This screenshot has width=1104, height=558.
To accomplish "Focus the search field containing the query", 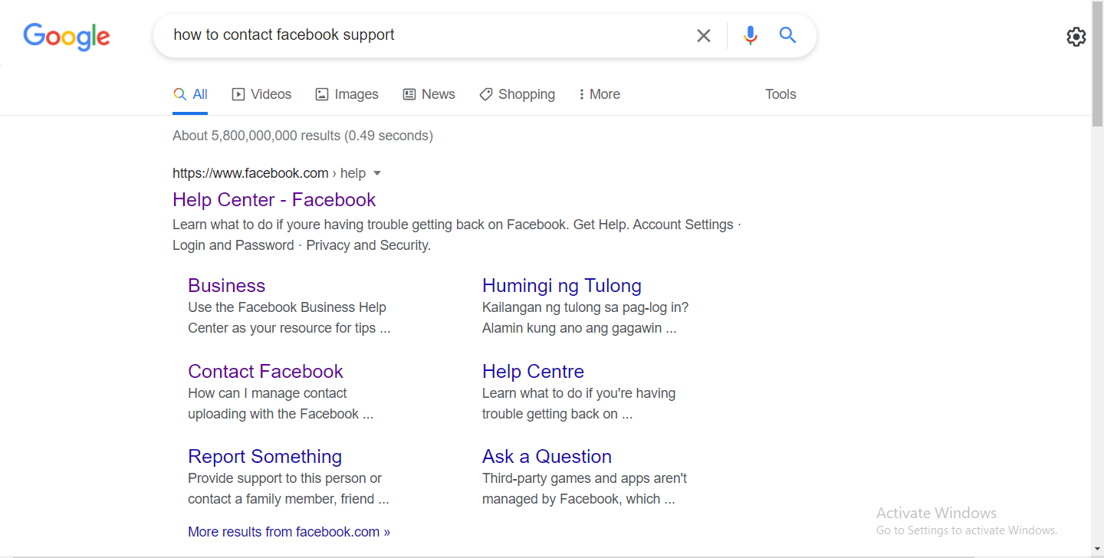I will click(429, 34).
